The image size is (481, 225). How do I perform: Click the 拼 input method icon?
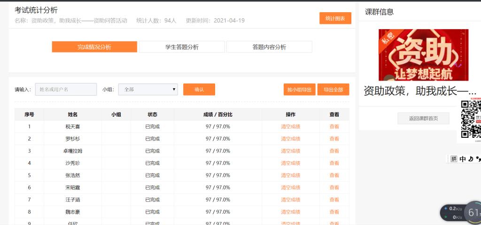(454, 159)
